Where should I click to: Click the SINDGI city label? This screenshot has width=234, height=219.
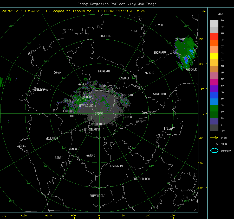click(x=132, y=31)
